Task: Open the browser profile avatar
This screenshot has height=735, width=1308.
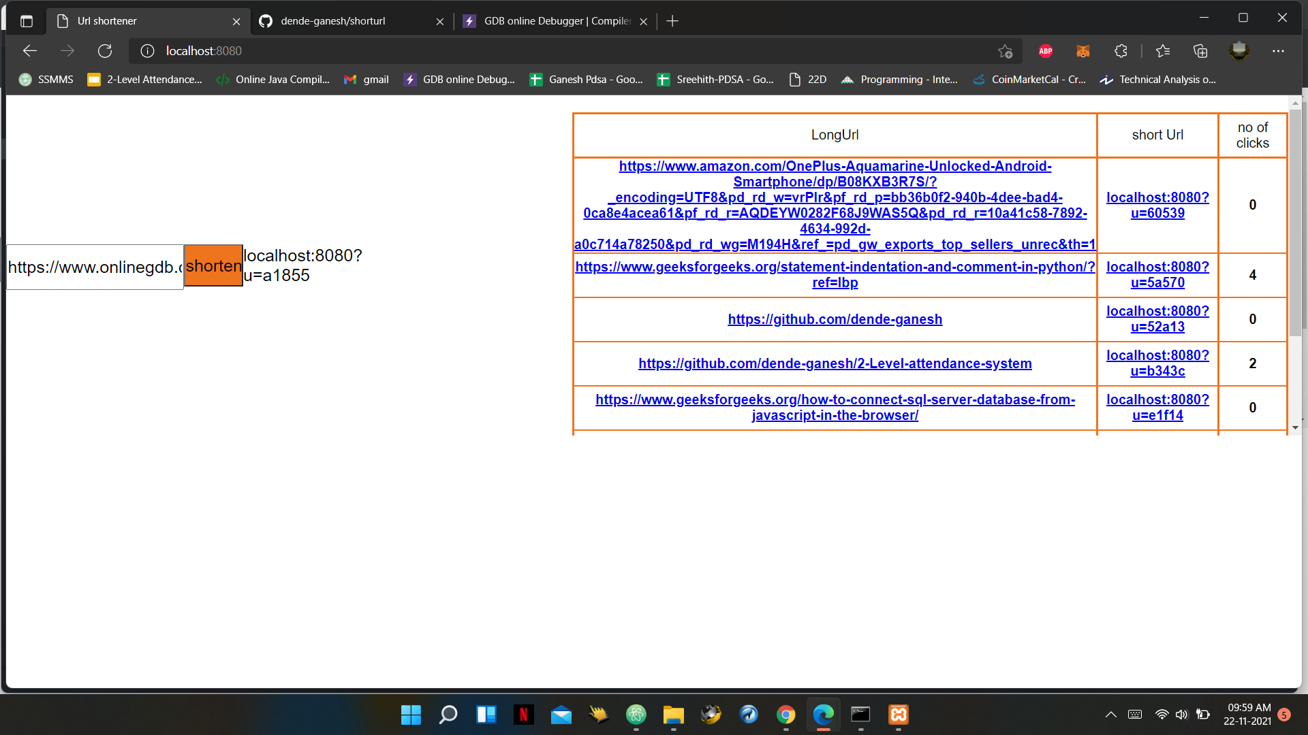Action: point(1239,50)
